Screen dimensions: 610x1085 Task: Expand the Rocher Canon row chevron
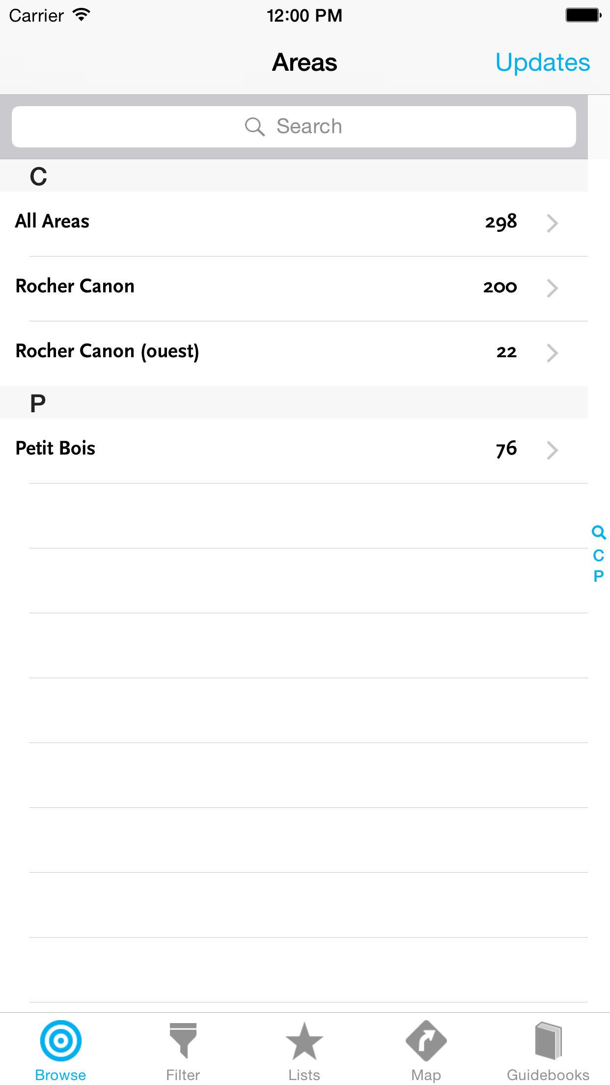553,288
